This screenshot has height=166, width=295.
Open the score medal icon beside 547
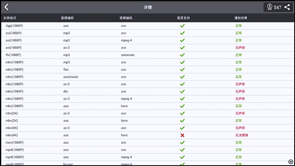pos(270,7)
